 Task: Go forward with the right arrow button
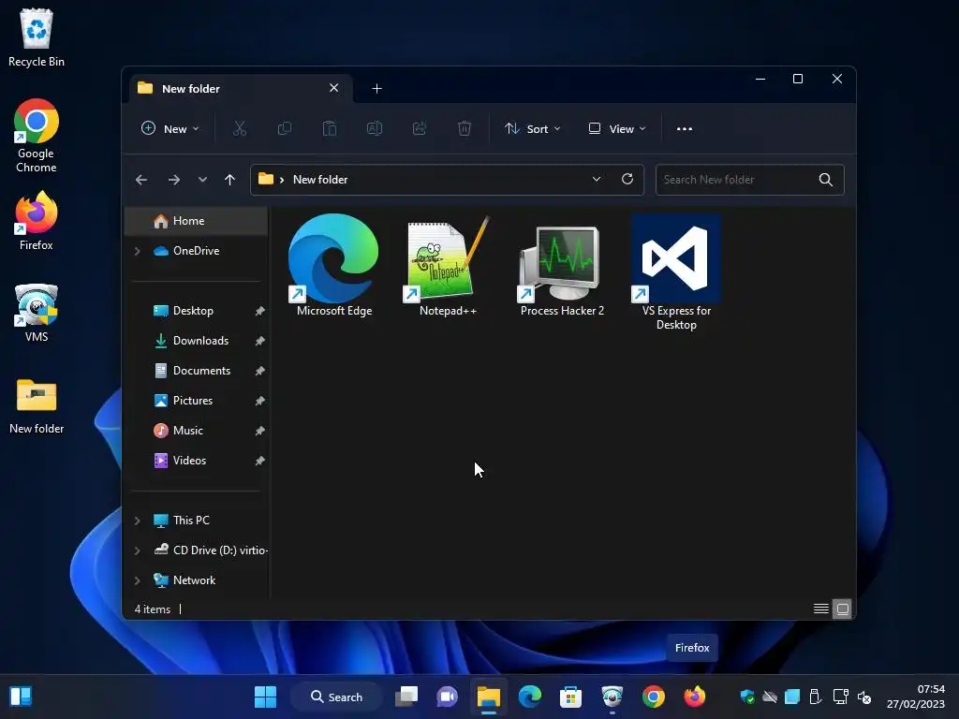(x=173, y=180)
